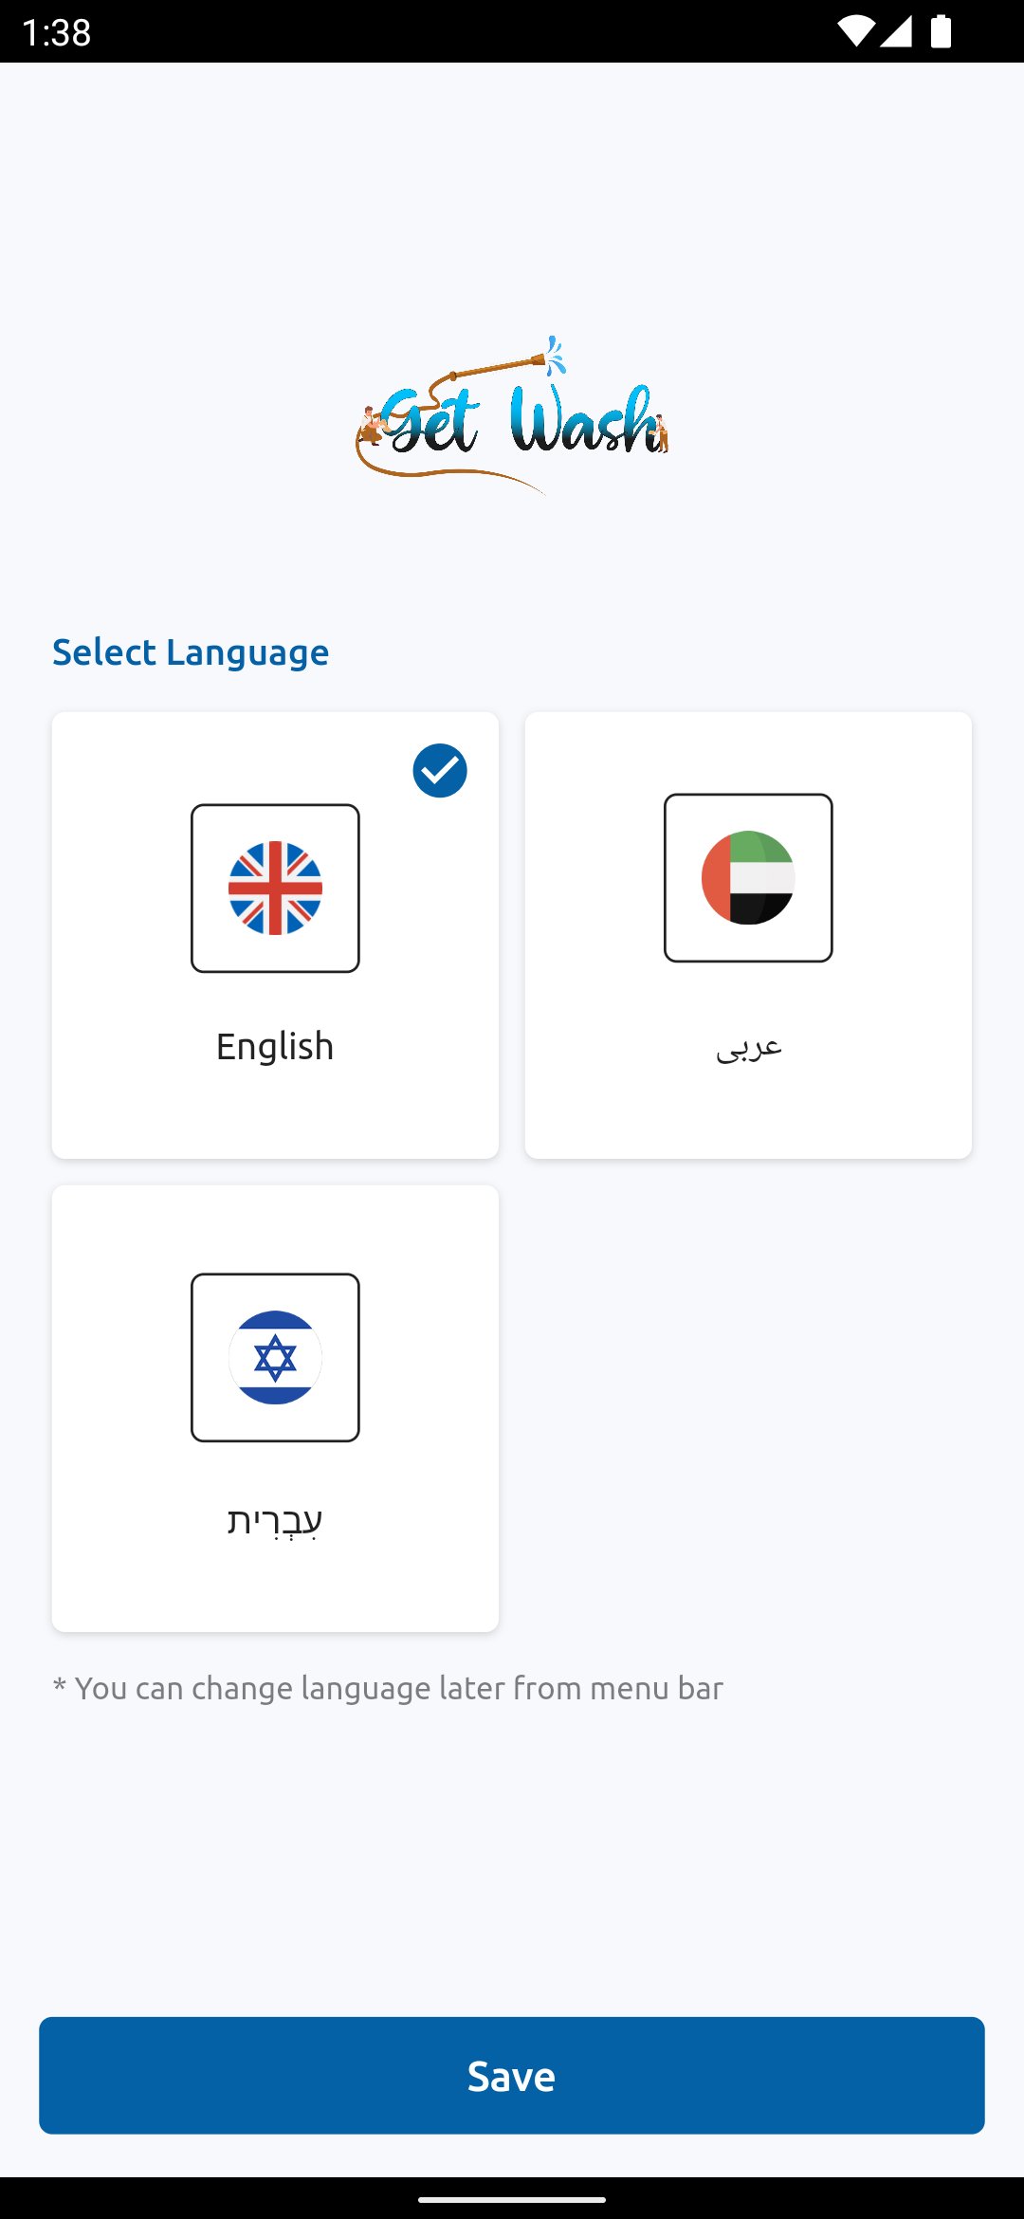Tap the English label text
Image resolution: width=1024 pixels, height=2219 pixels.
click(275, 1047)
